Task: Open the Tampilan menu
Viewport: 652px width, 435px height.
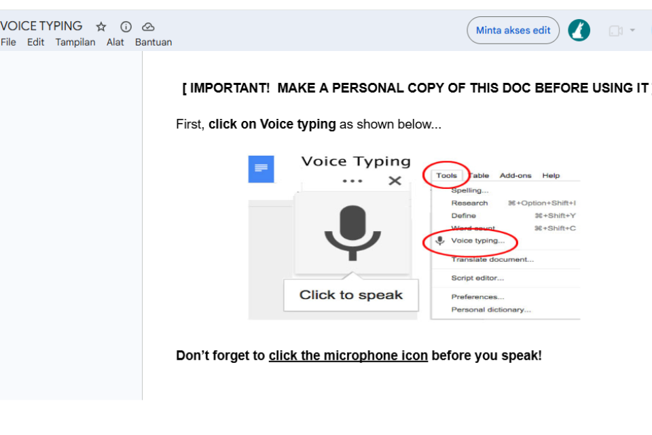Action: [x=75, y=42]
